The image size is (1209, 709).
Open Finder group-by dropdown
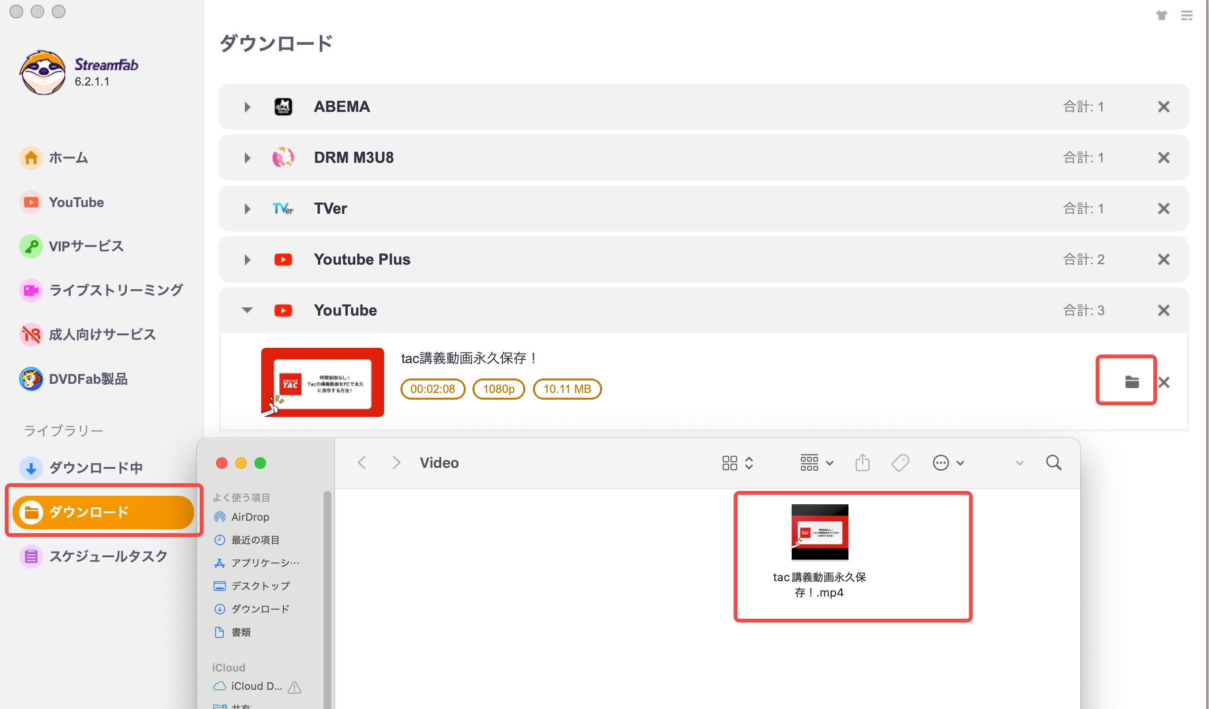816,463
